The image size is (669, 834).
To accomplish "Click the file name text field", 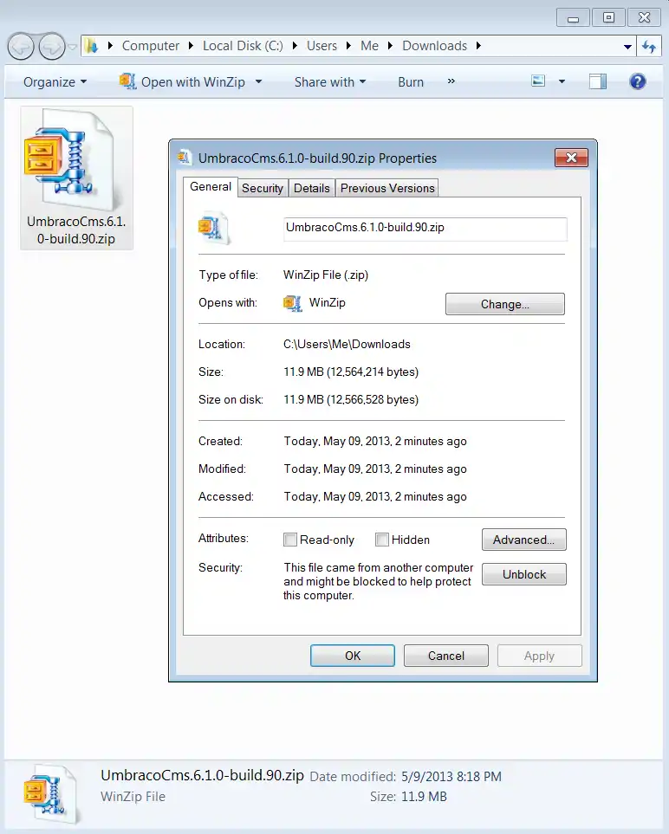I will (x=425, y=229).
